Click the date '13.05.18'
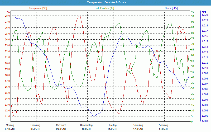 [164, 129]
